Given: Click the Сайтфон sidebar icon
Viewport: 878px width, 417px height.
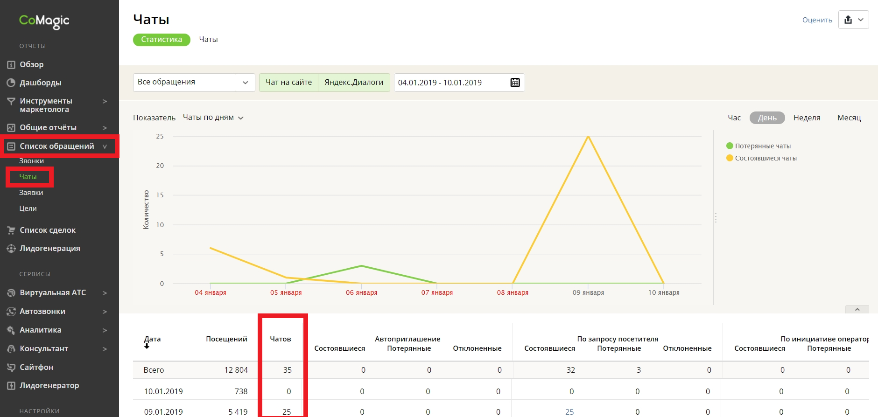Looking at the screenshot, I should [x=11, y=368].
